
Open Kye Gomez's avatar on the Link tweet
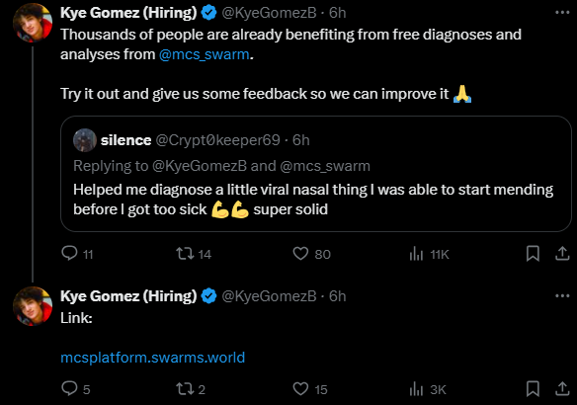(x=33, y=306)
